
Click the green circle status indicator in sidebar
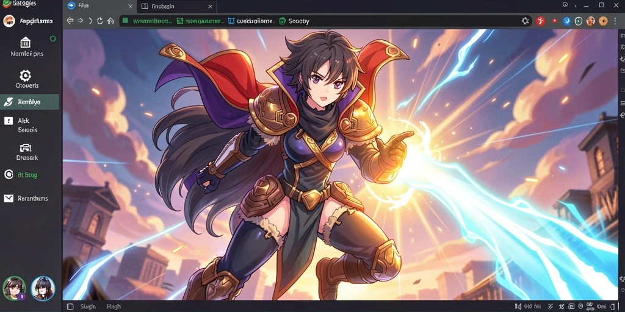point(53,38)
